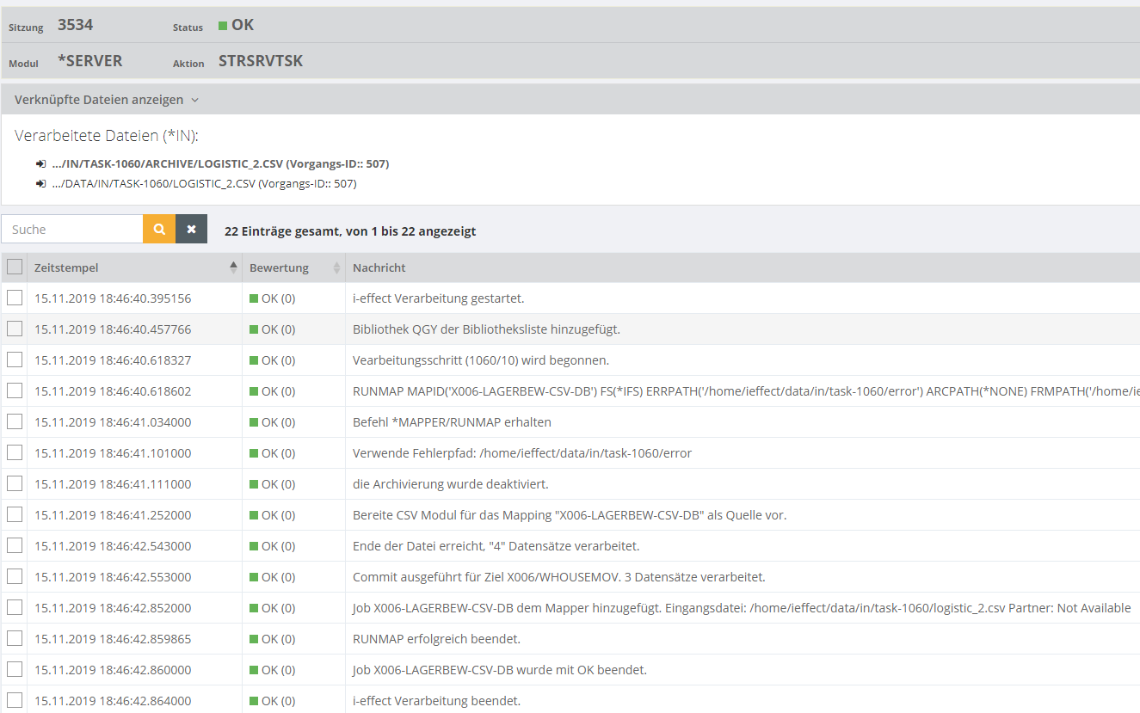Click the green square in the 18:46:40.395156 row

(254, 298)
